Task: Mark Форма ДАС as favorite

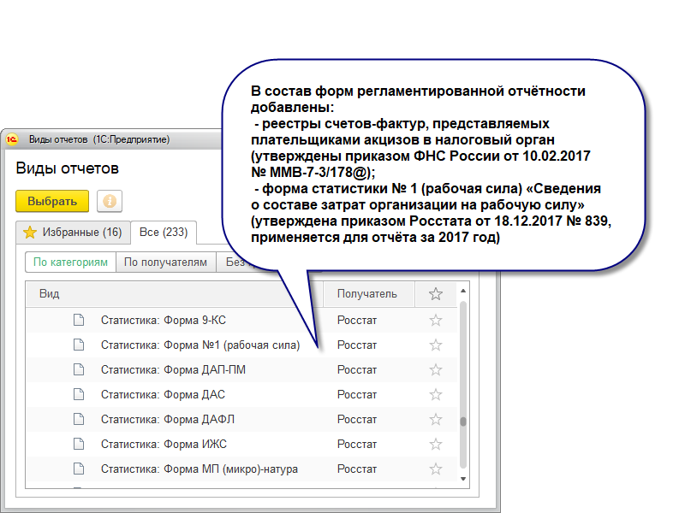Action: pyautogui.click(x=436, y=394)
